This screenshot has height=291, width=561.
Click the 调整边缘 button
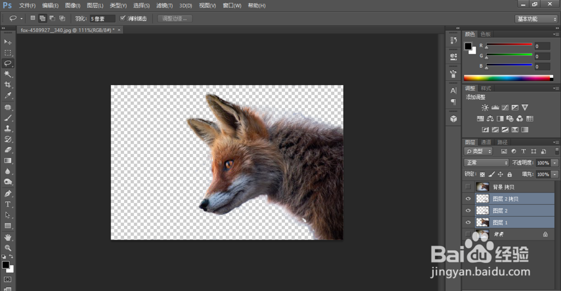(175, 18)
